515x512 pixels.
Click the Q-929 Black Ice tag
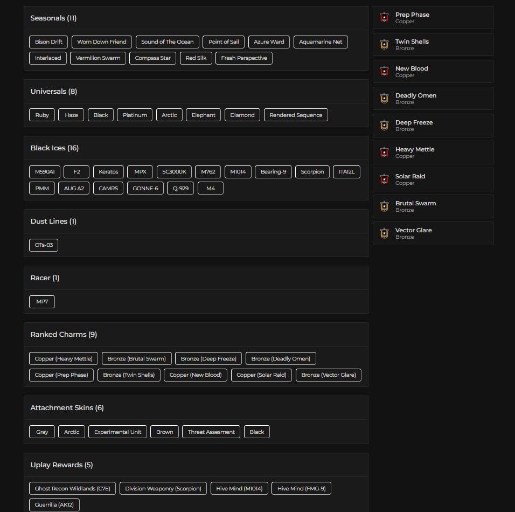[x=180, y=188]
